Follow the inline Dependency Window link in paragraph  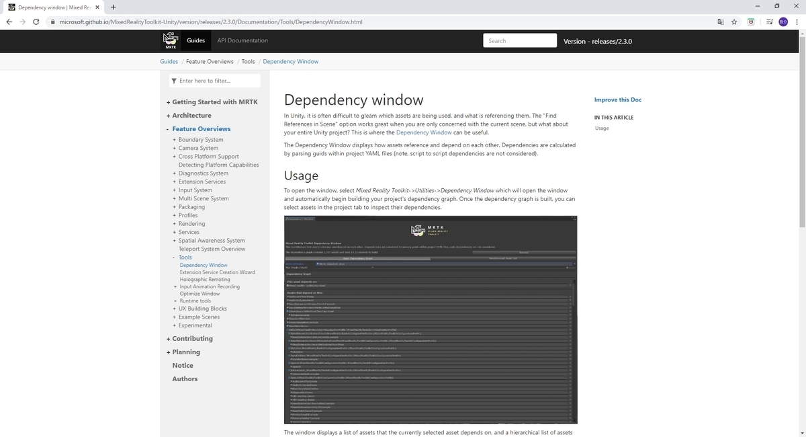424,132
